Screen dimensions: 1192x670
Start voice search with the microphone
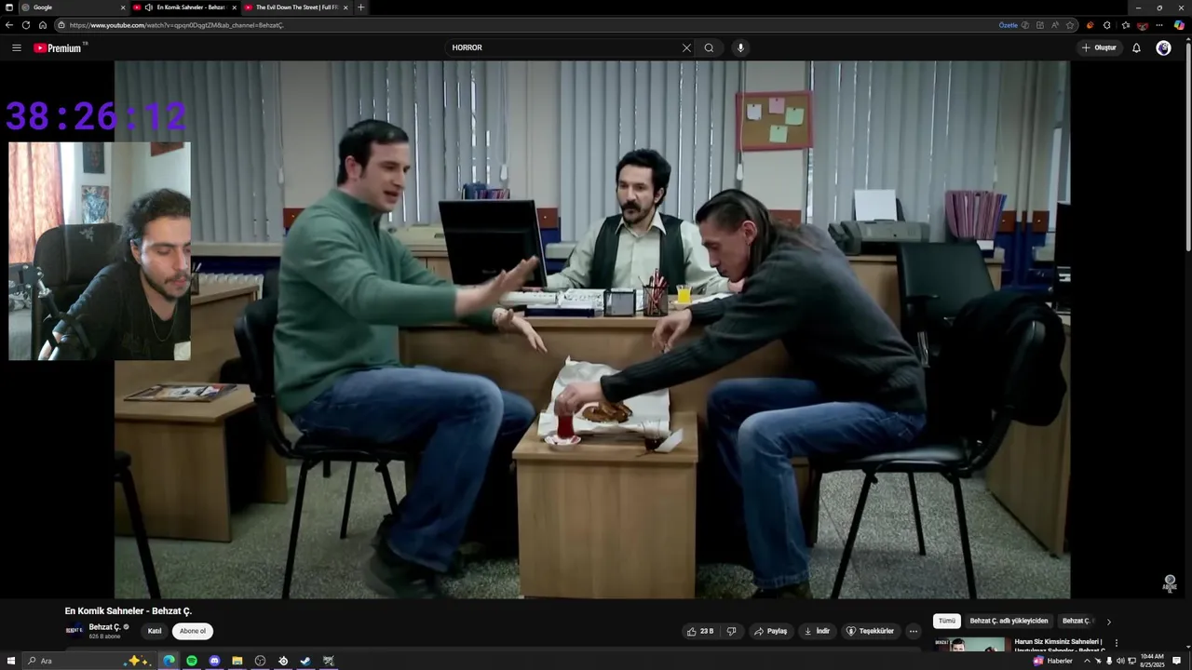[740, 47]
